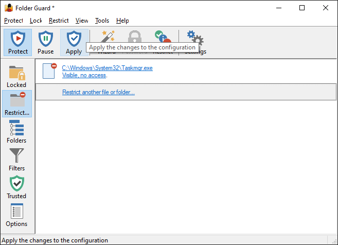Screen dimensions: 338x245
Task: Click the padlock Password toolbar icon
Action: pos(135,37)
